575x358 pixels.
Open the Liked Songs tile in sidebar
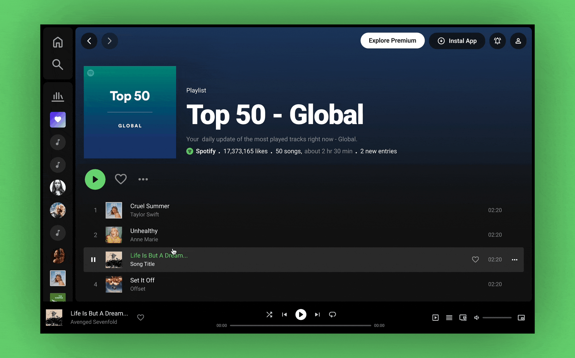[58, 120]
